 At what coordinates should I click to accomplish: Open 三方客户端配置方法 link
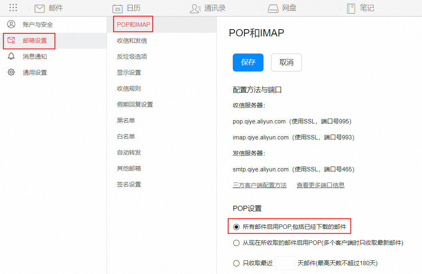pos(260,185)
